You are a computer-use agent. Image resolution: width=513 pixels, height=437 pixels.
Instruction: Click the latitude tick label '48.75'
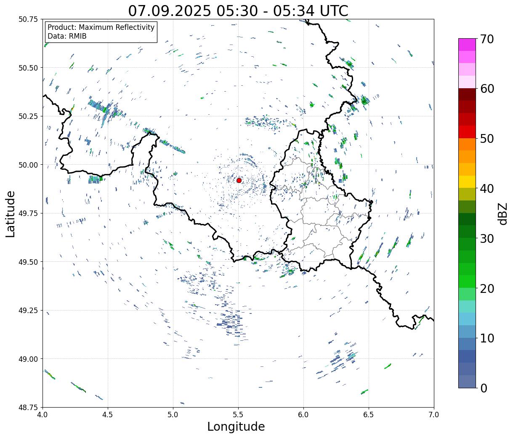click(x=28, y=407)
